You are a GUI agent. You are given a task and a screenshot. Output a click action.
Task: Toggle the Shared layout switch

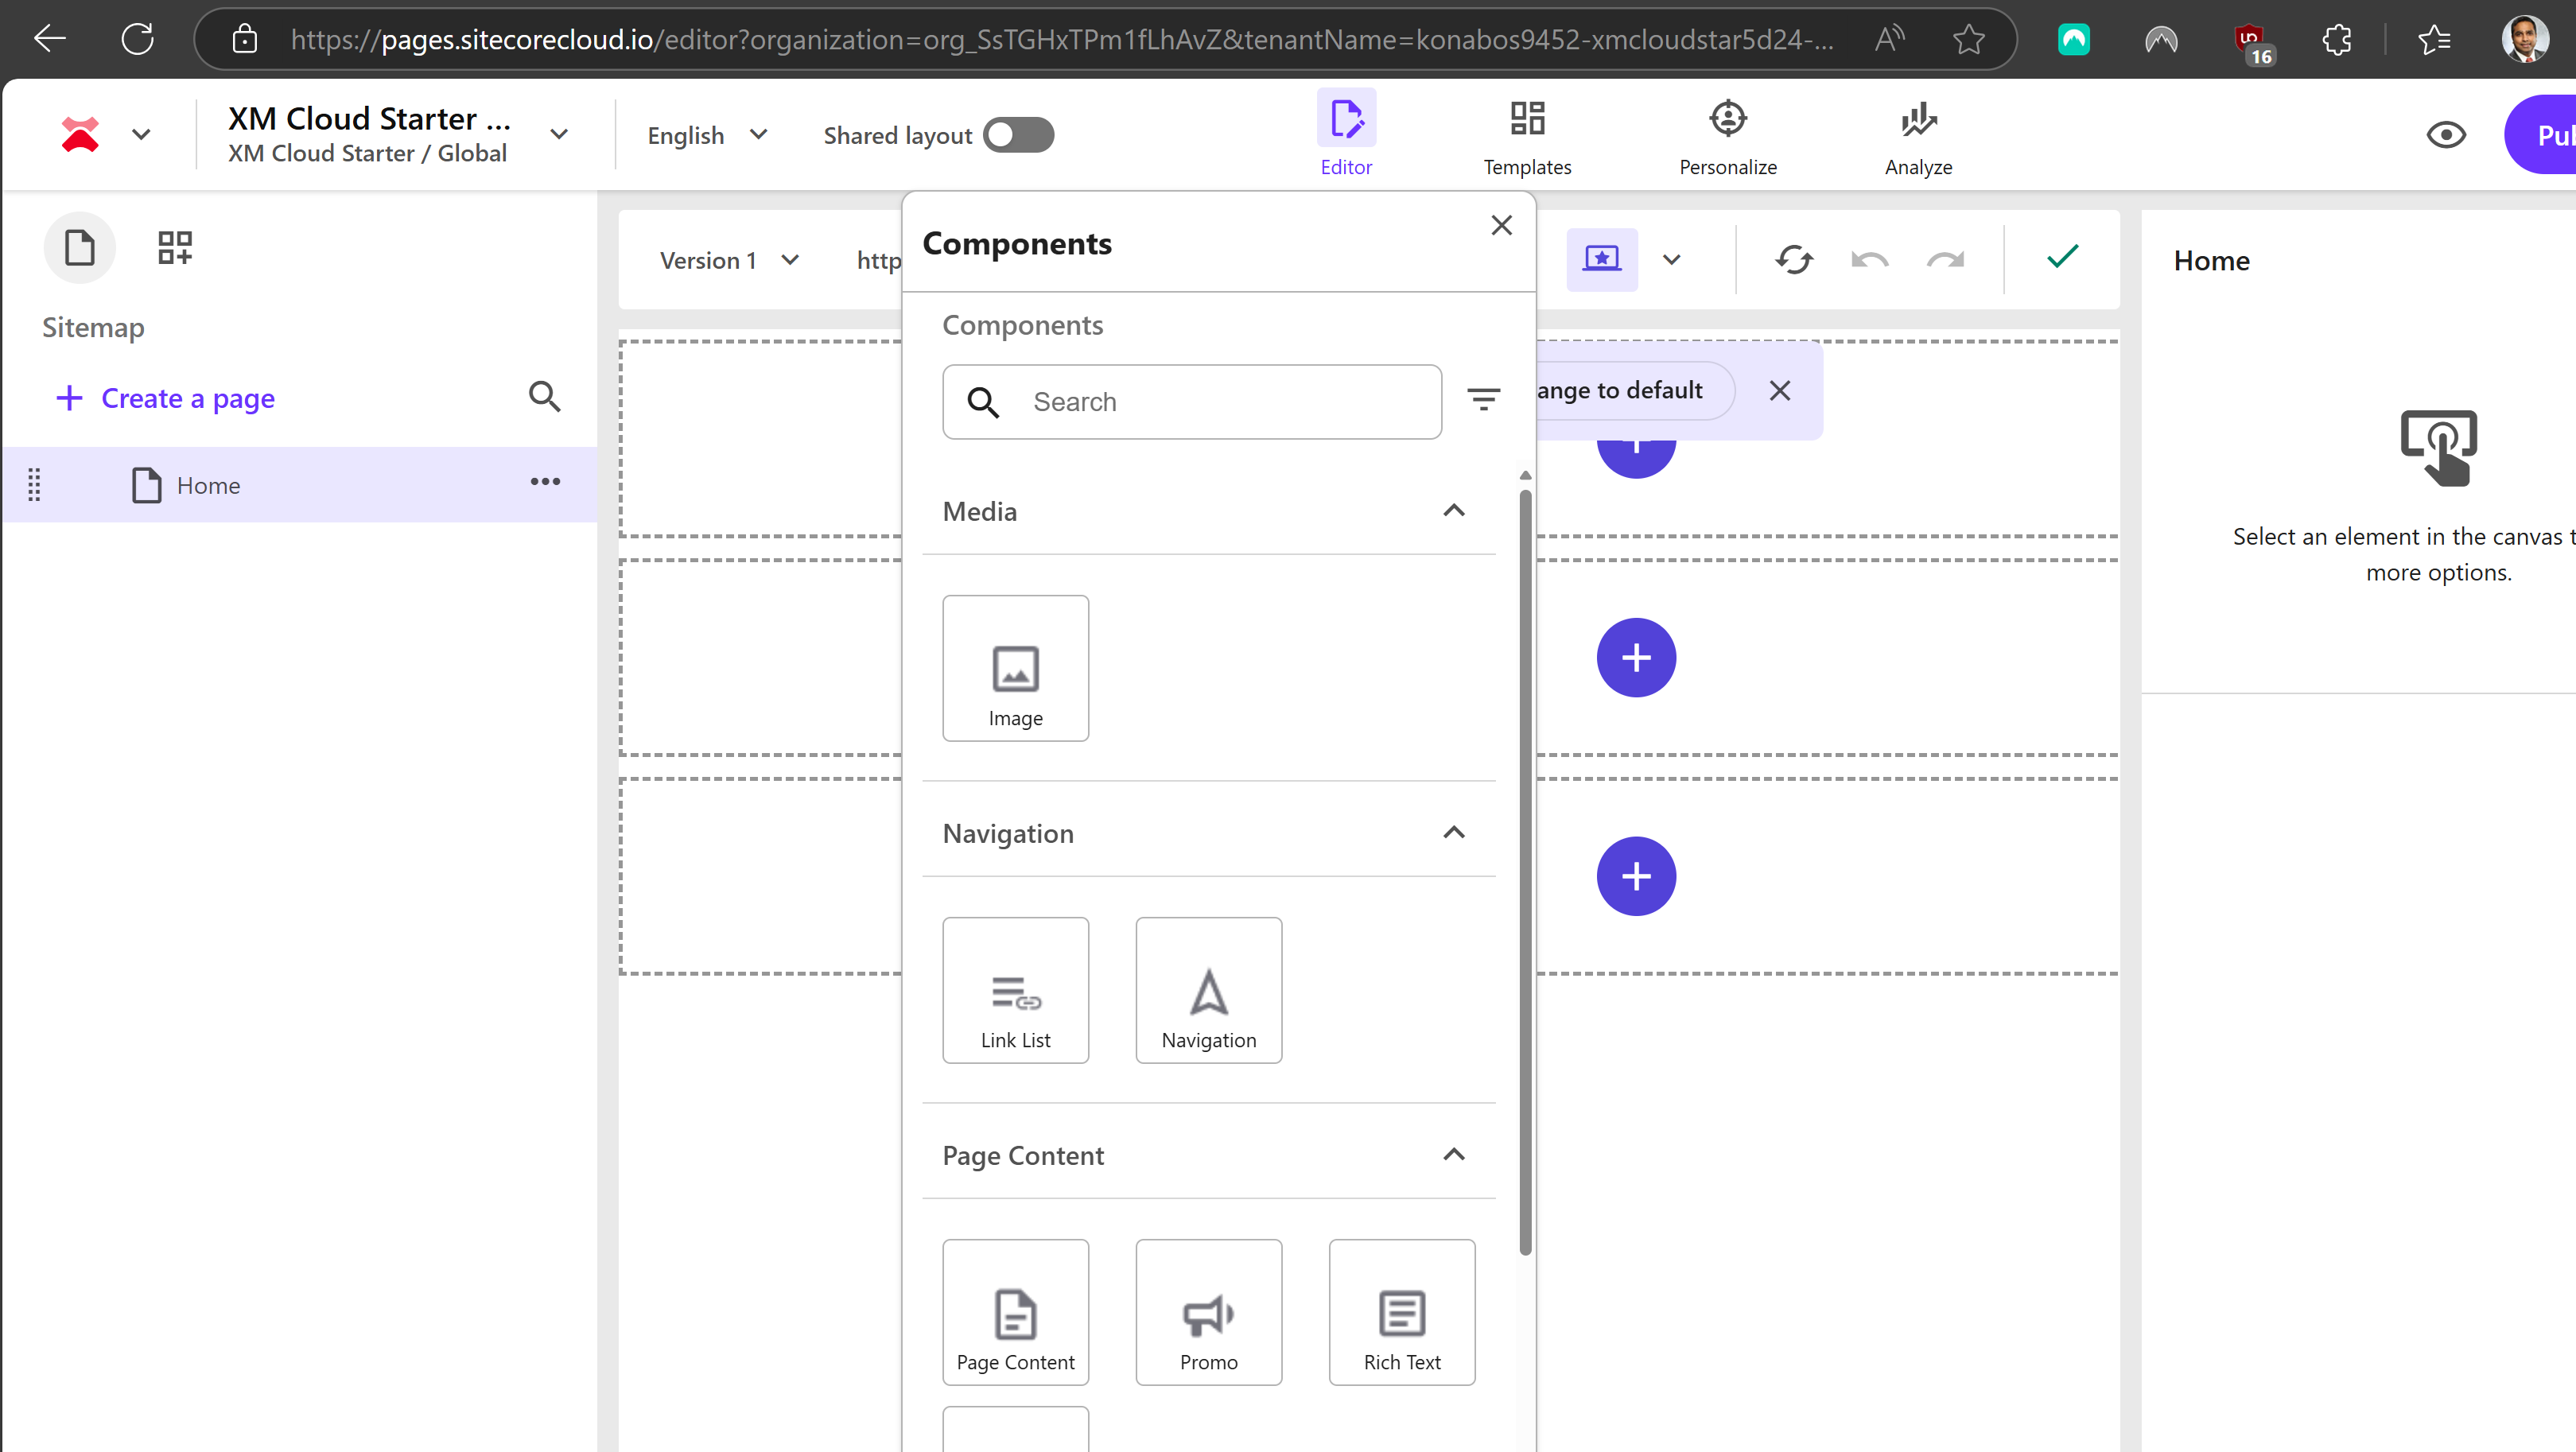(x=1018, y=135)
